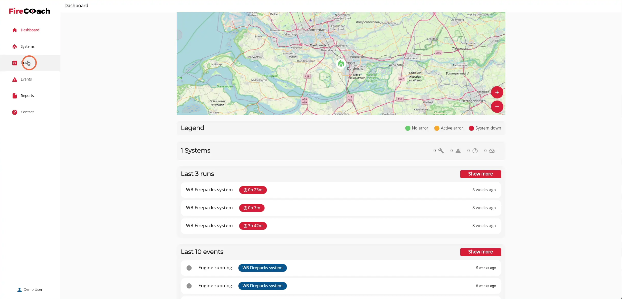
Task: Show more of the last runs
Action: (x=480, y=174)
